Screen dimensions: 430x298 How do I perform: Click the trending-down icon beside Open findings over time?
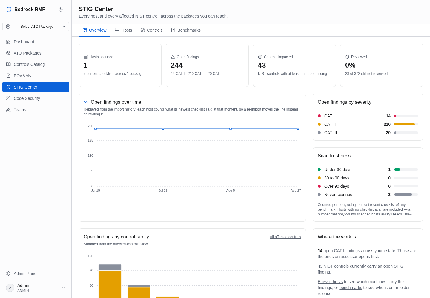(86, 102)
